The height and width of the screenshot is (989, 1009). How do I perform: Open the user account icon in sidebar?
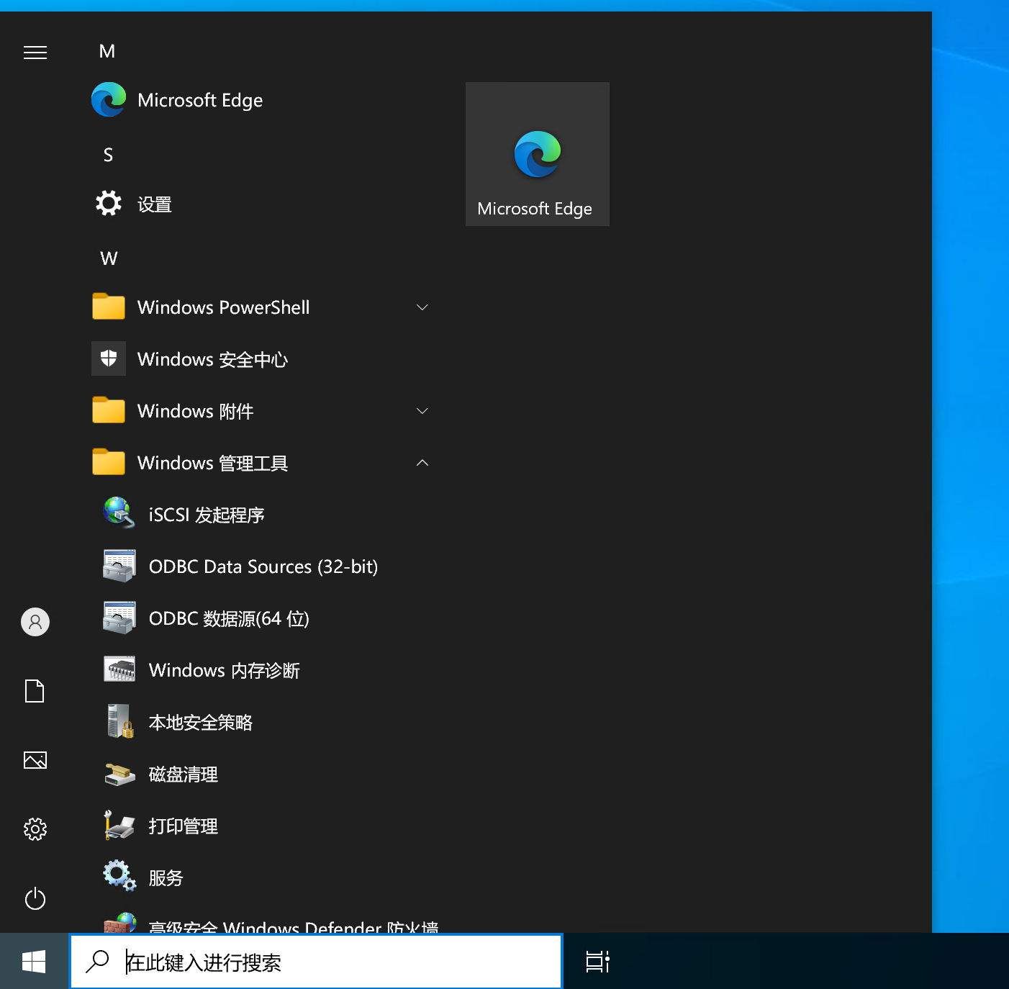pos(35,622)
